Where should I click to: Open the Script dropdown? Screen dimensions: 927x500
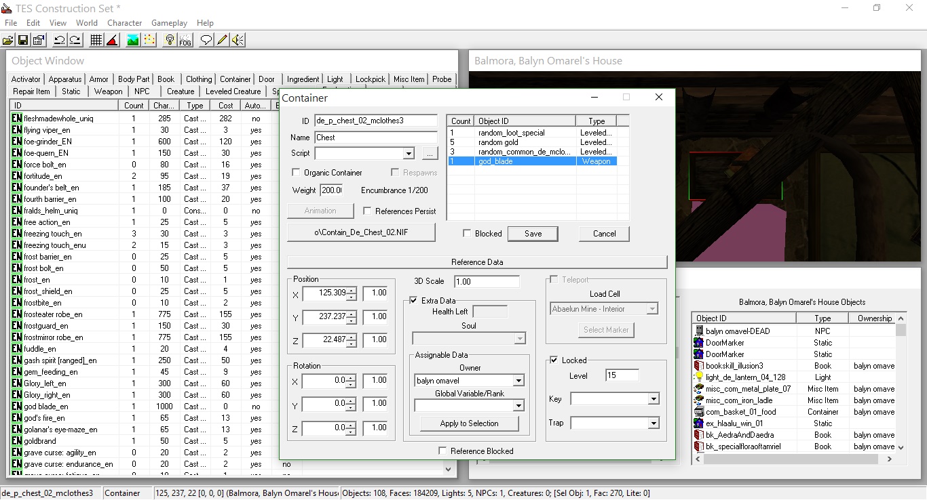[408, 154]
